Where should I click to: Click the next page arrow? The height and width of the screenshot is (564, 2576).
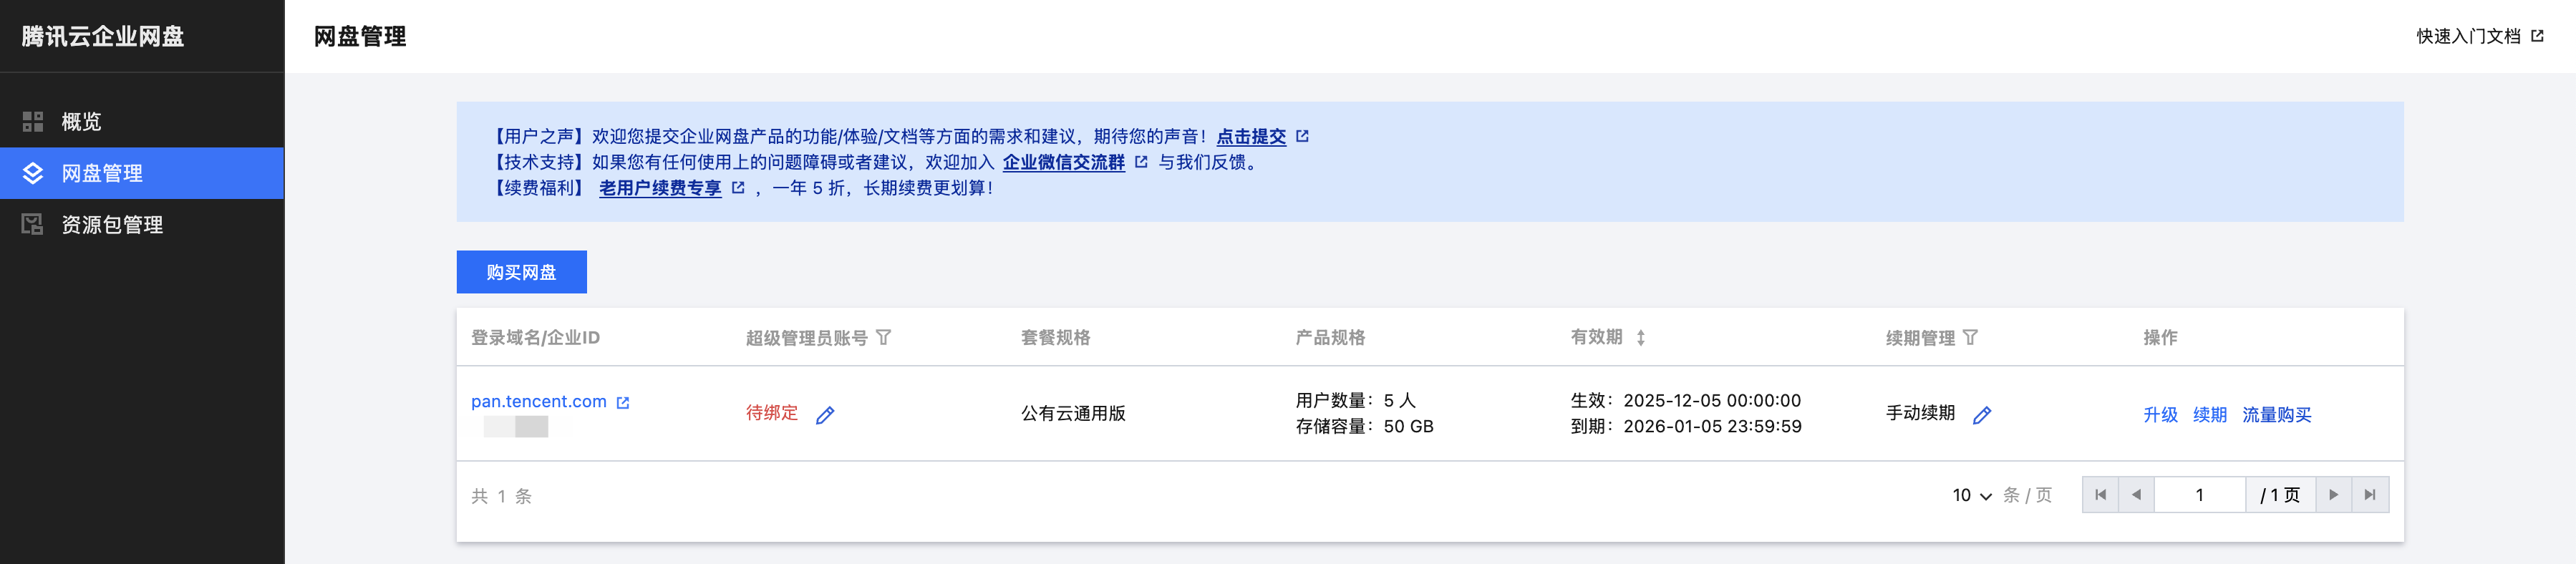tap(2334, 495)
